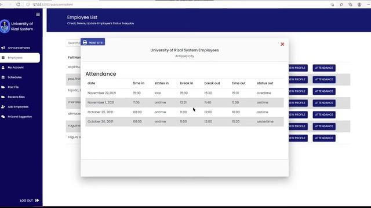The image size is (371, 208).
Task: Open the browser more options menu
Action: pos(368,5)
